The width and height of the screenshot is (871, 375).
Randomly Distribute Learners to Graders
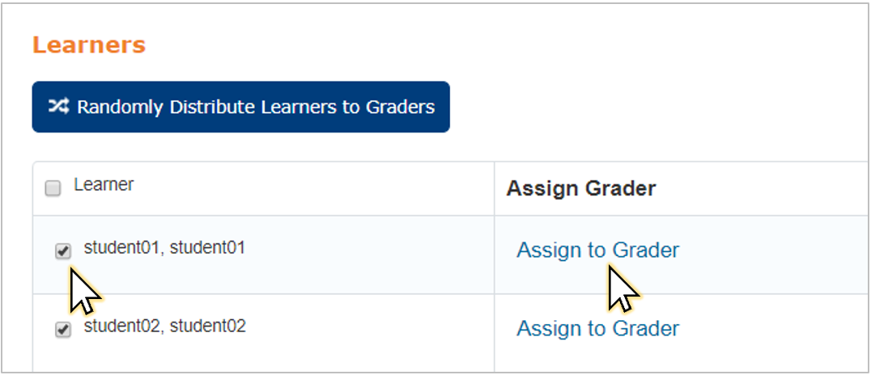[240, 107]
